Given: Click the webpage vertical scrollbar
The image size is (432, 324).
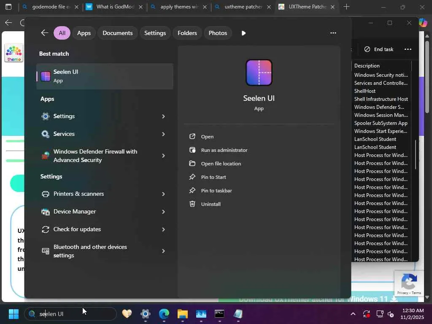Looking at the screenshot, I should click(427, 77).
